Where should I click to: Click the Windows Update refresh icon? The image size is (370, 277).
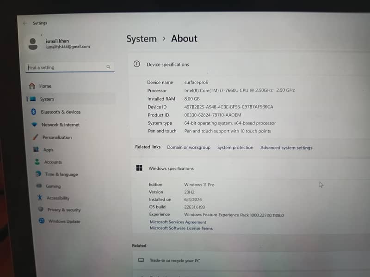(42, 221)
